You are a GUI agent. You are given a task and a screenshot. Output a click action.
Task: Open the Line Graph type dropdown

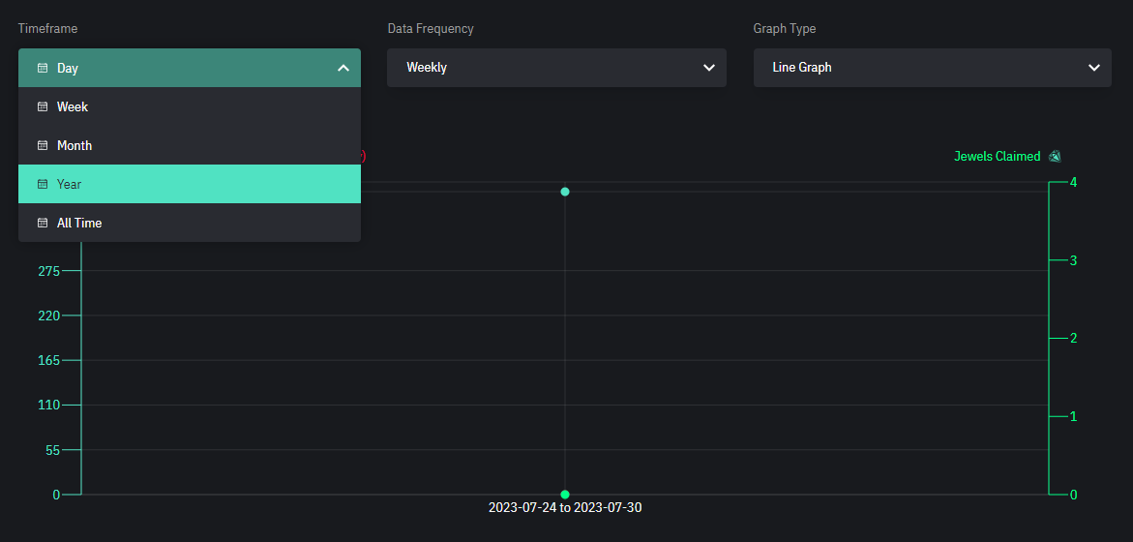(931, 68)
